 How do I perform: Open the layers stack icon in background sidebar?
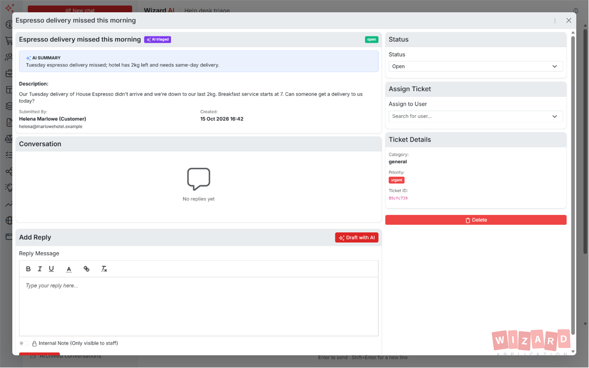coord(9,106)
